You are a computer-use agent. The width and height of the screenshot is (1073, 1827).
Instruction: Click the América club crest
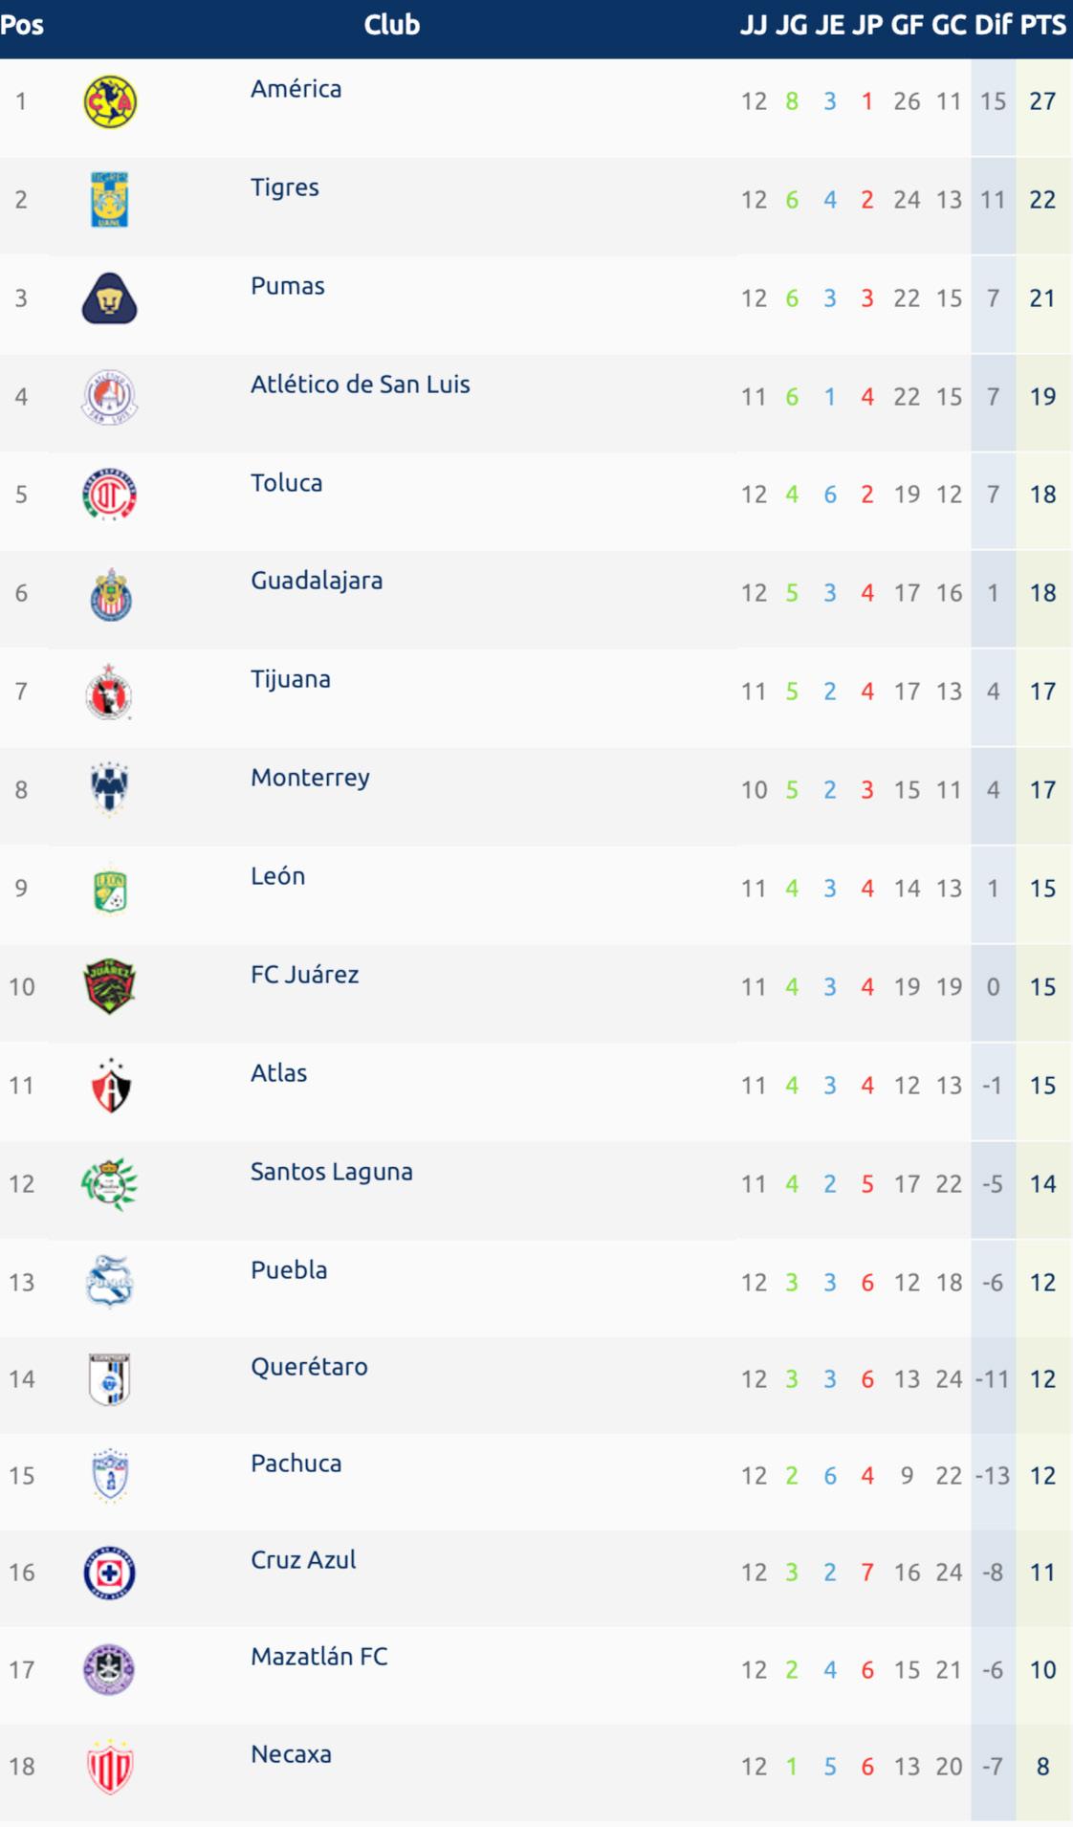(110, 102)
